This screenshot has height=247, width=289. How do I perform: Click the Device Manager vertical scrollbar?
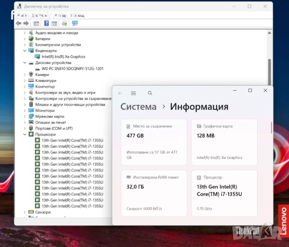(x=269, y=72)
